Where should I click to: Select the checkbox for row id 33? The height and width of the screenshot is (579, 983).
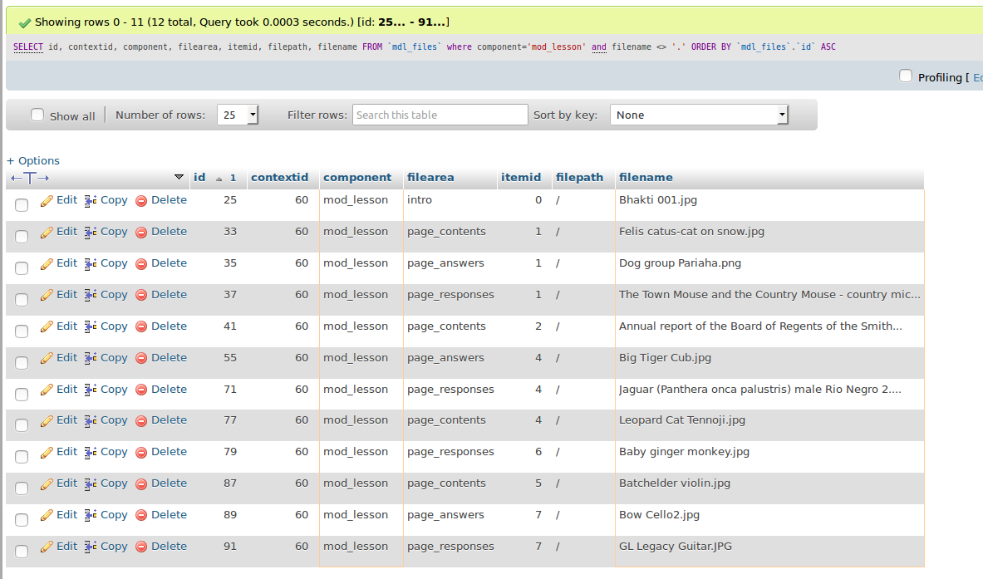click(22, 236)
